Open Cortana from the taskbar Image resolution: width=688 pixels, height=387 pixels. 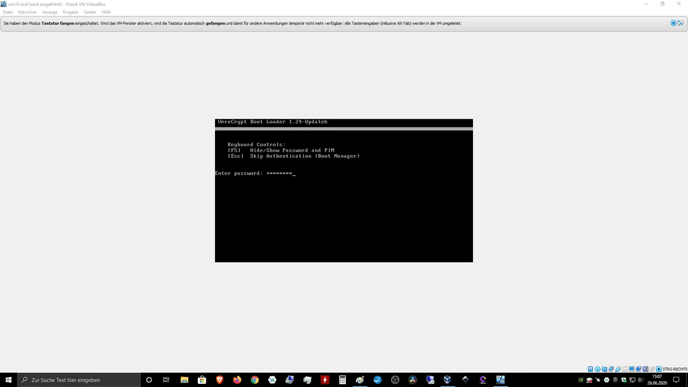point(149,380)
